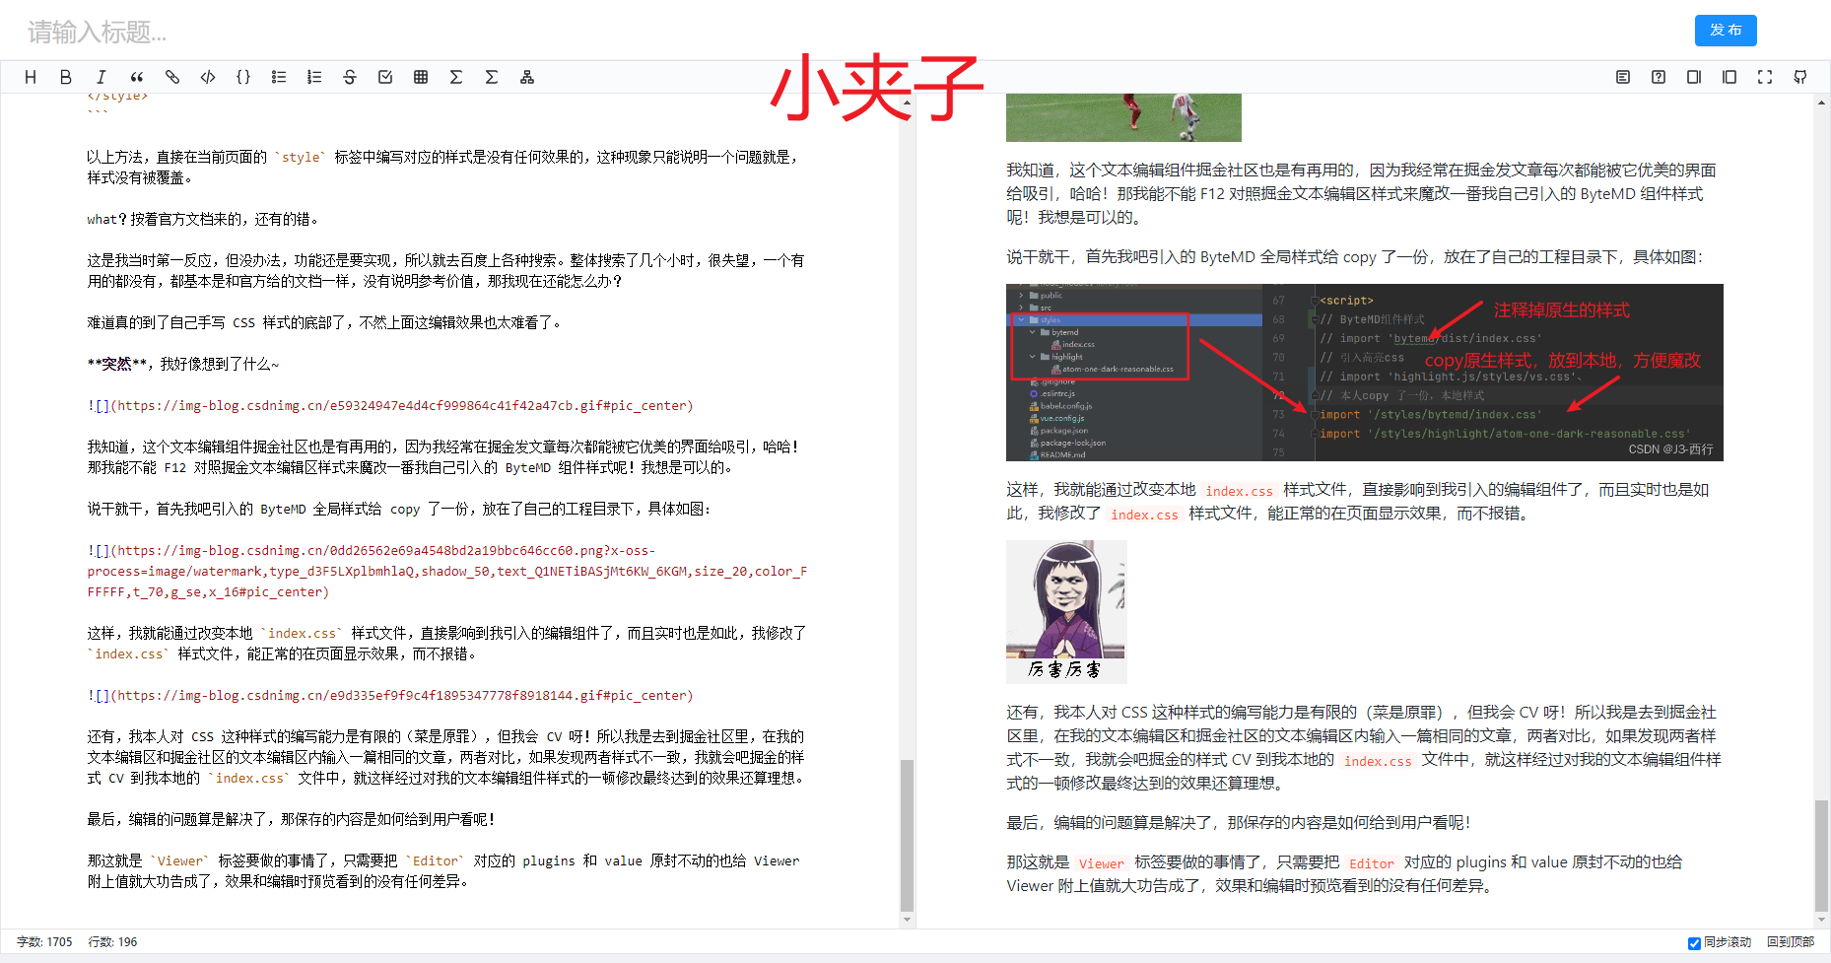1831x963 pixels.
Task: Click the 发布 publish button
Action: (1725, 30)
